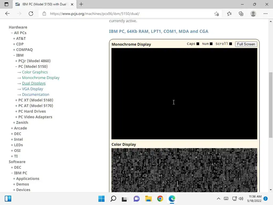Switch to Microsoft Edge on taskbar
Image resolution: width=273 pixels, height=205 pixels.
[x=172, y=199]
